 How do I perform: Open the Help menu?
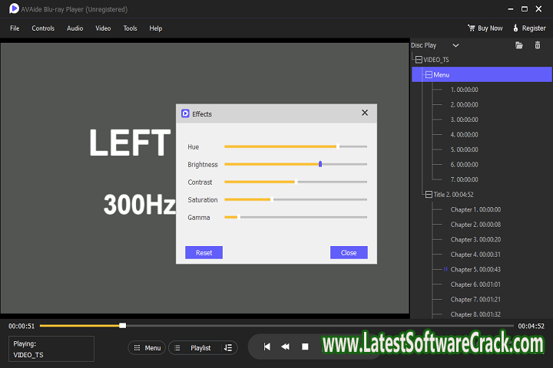coord(155,28)
